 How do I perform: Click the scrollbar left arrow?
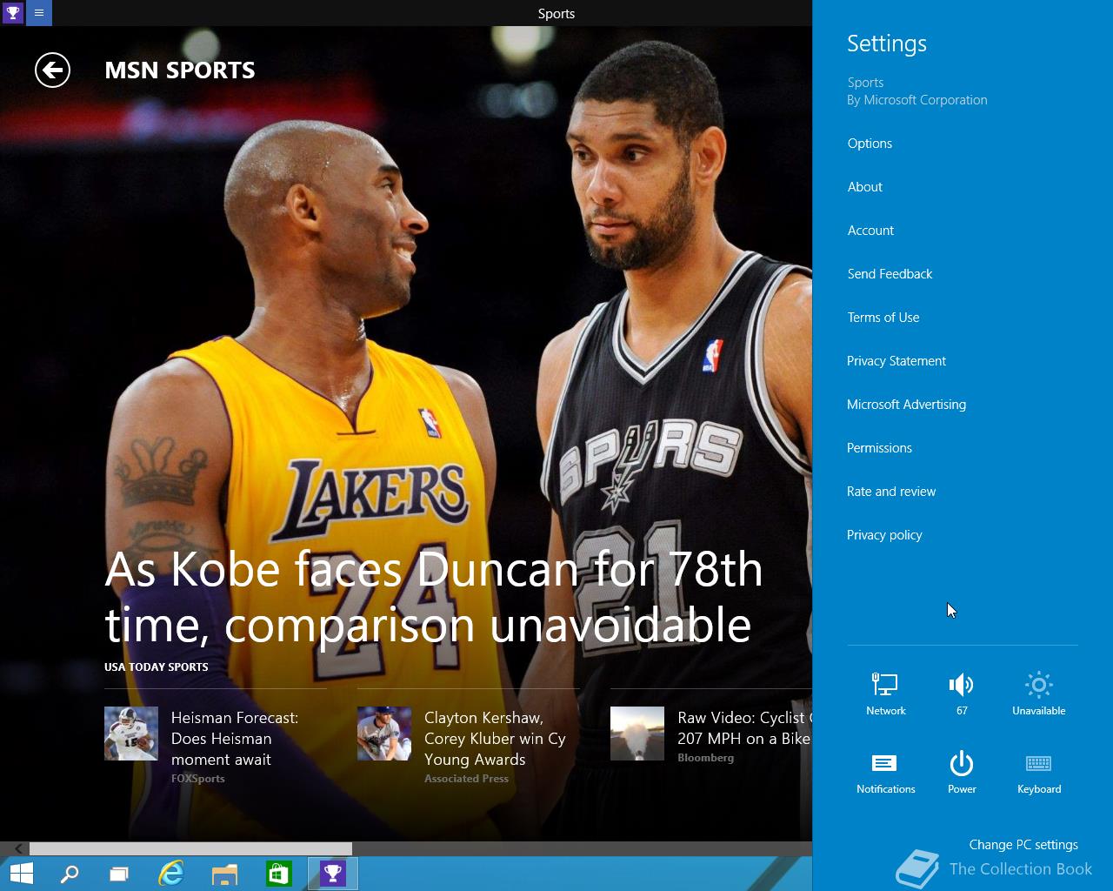pyautogui.click(x=17, y=848)
